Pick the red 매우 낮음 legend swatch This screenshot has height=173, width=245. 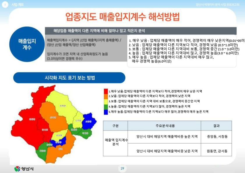(x=106, y=91)
